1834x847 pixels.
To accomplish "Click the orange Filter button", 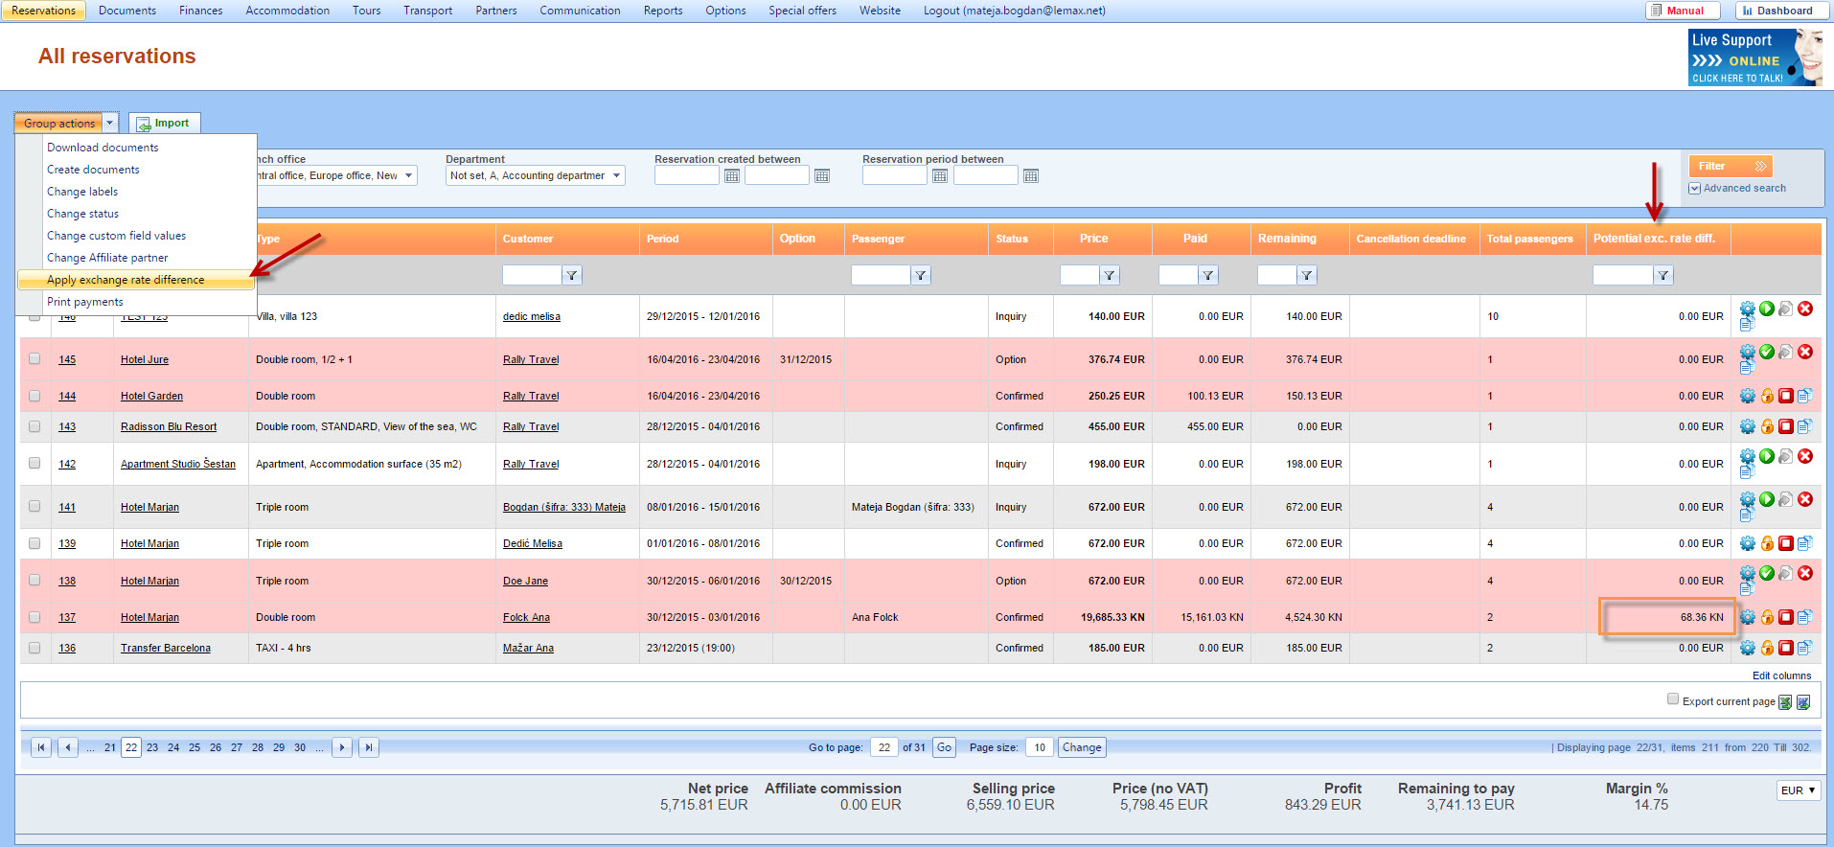I will click(1731, 166).
